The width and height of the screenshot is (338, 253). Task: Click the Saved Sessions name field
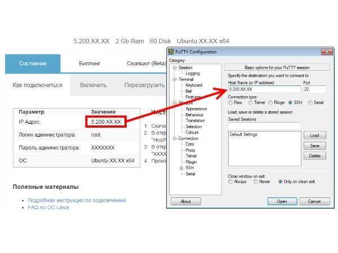pyautogui.click(x=265, y=126)
